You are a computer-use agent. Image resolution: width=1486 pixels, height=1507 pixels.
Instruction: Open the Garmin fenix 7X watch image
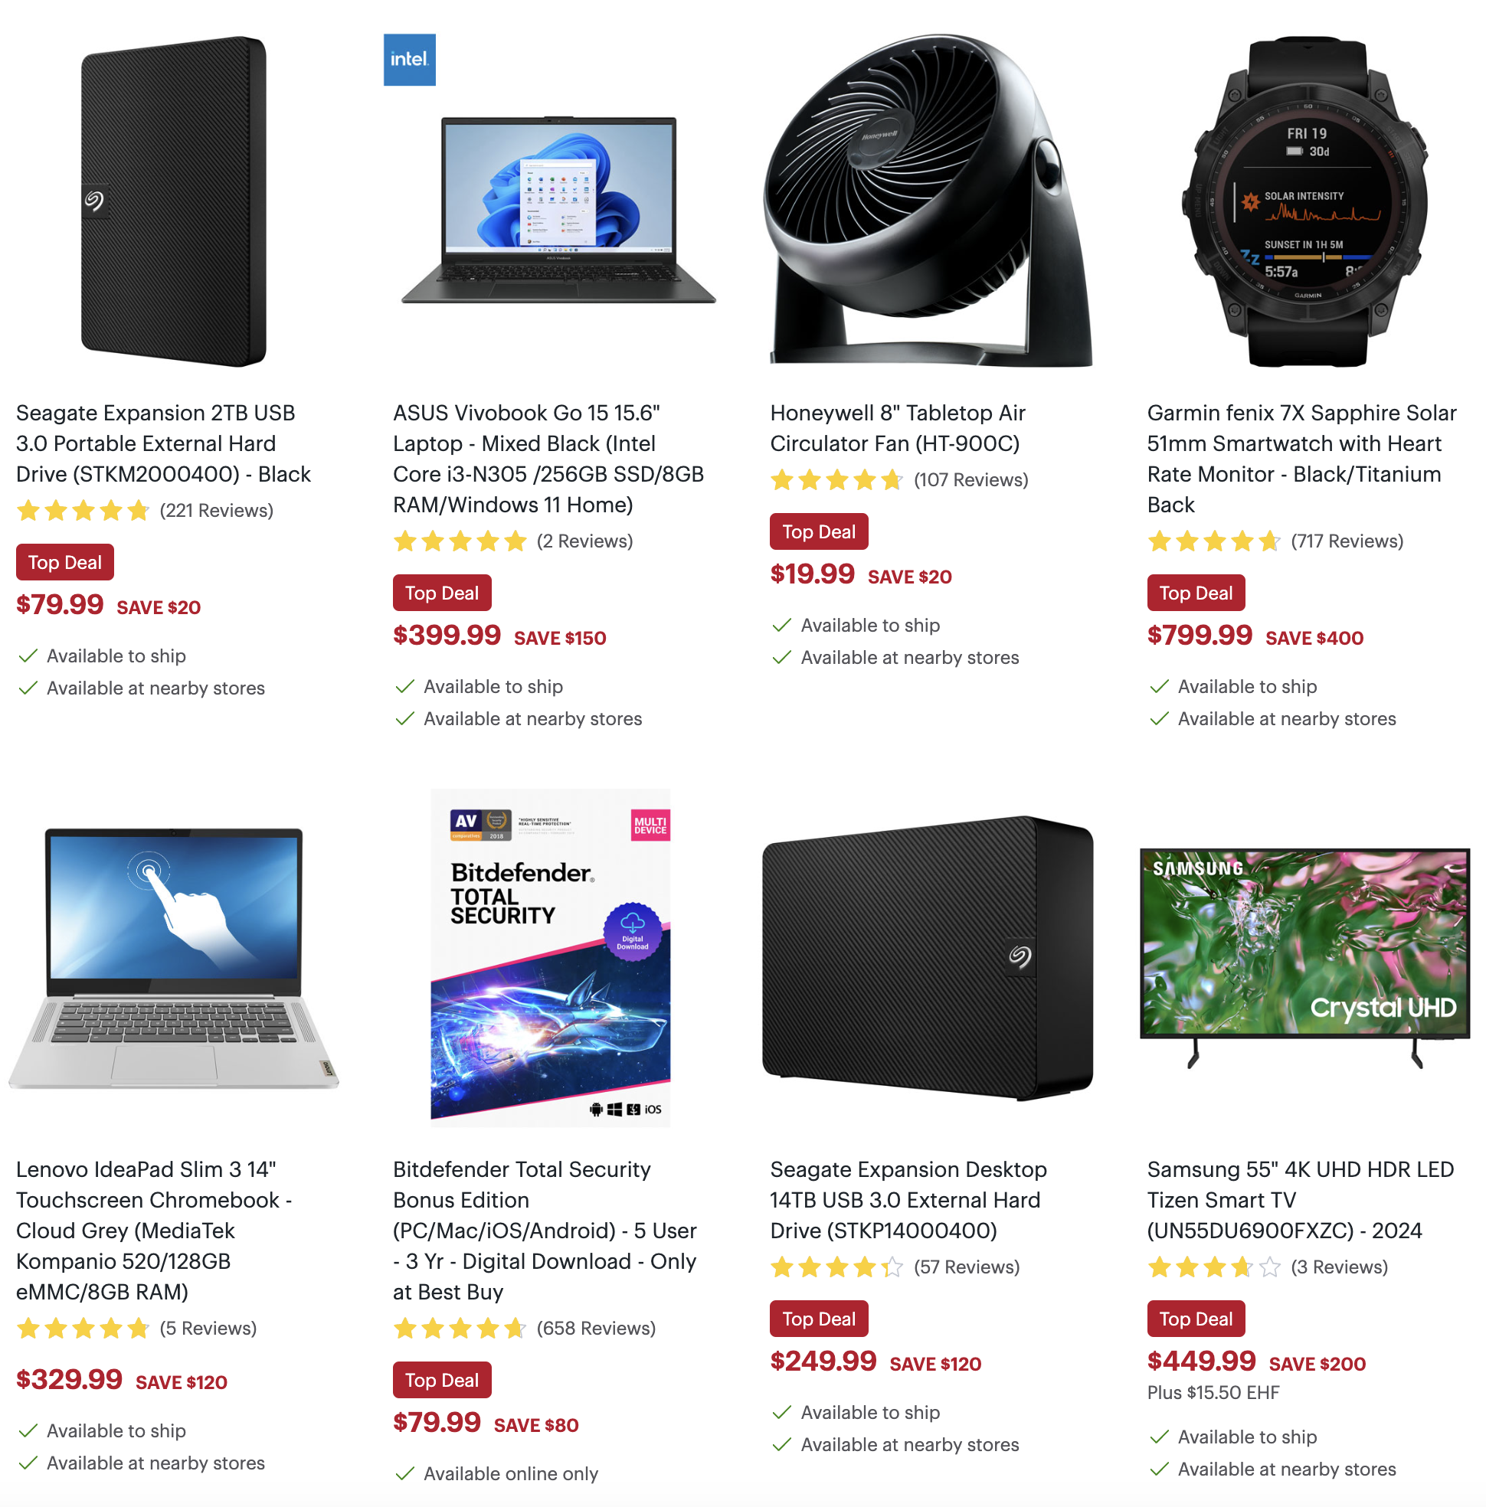(x=1307, y=201)
